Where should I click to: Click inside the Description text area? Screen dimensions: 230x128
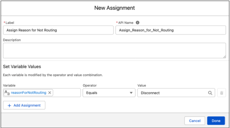(x=114, y=51)
